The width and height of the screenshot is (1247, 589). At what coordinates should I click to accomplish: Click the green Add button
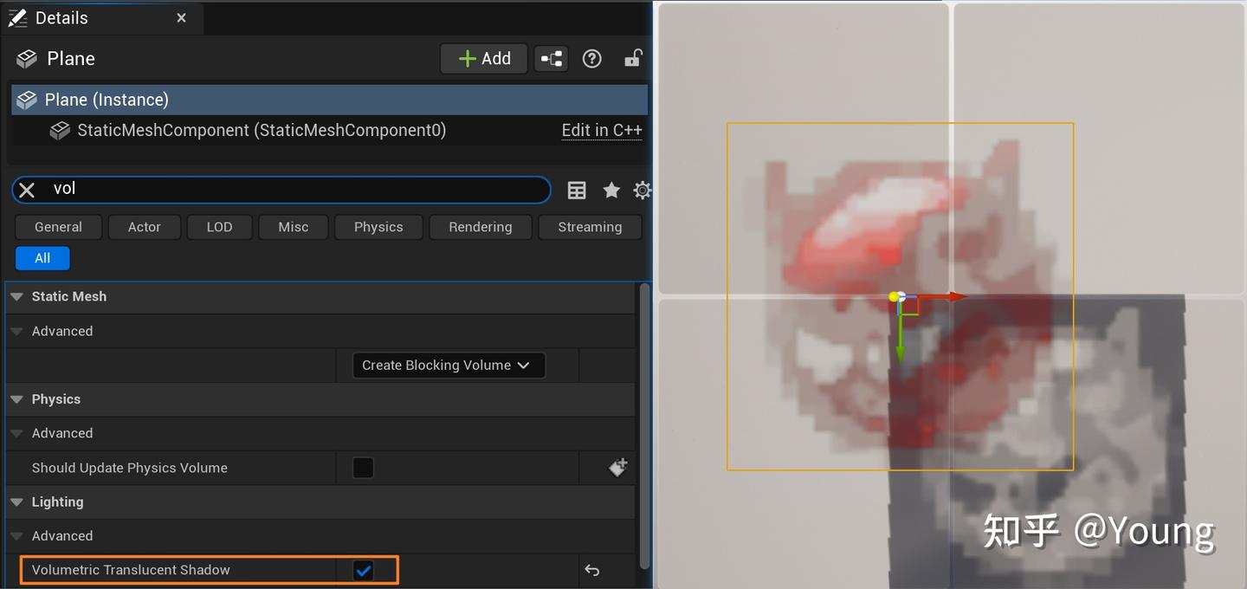pos(483,58)
